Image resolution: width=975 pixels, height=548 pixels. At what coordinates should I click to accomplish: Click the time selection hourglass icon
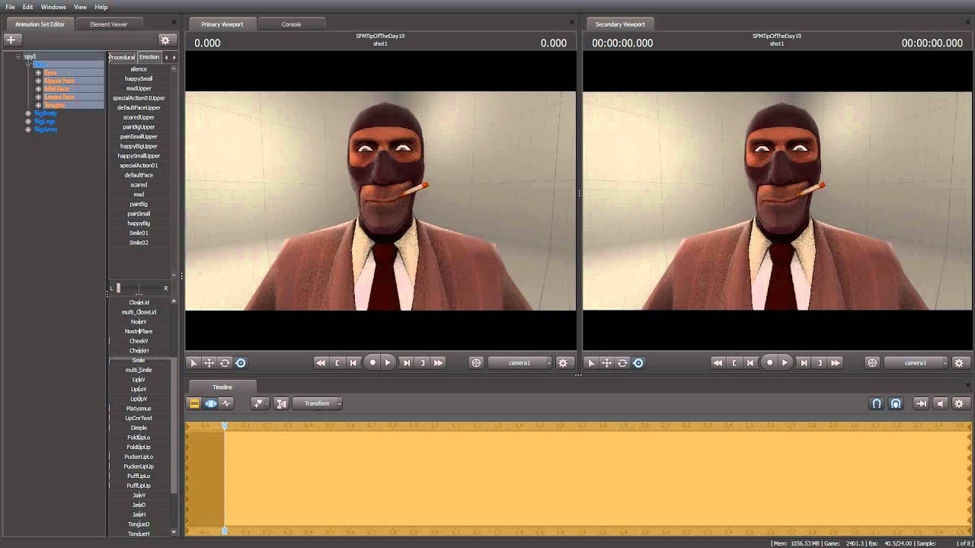coord(281,403)
